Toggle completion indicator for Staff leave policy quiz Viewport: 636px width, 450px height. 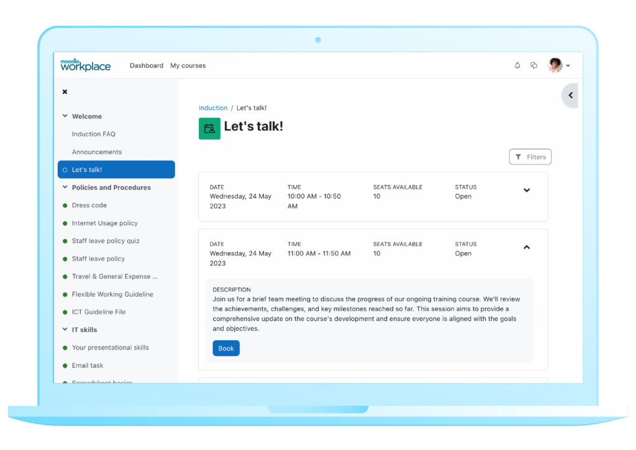click(x=65, y=241)
